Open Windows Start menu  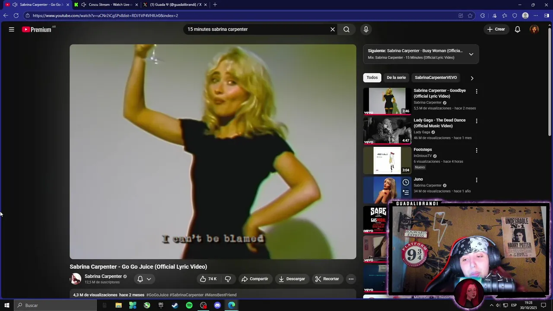(7, 305)
